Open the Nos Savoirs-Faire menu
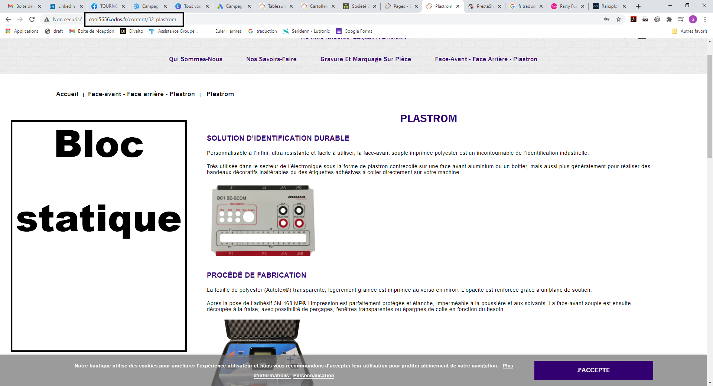Viewport: 713px width, 386px height. [x=271, y=59]
